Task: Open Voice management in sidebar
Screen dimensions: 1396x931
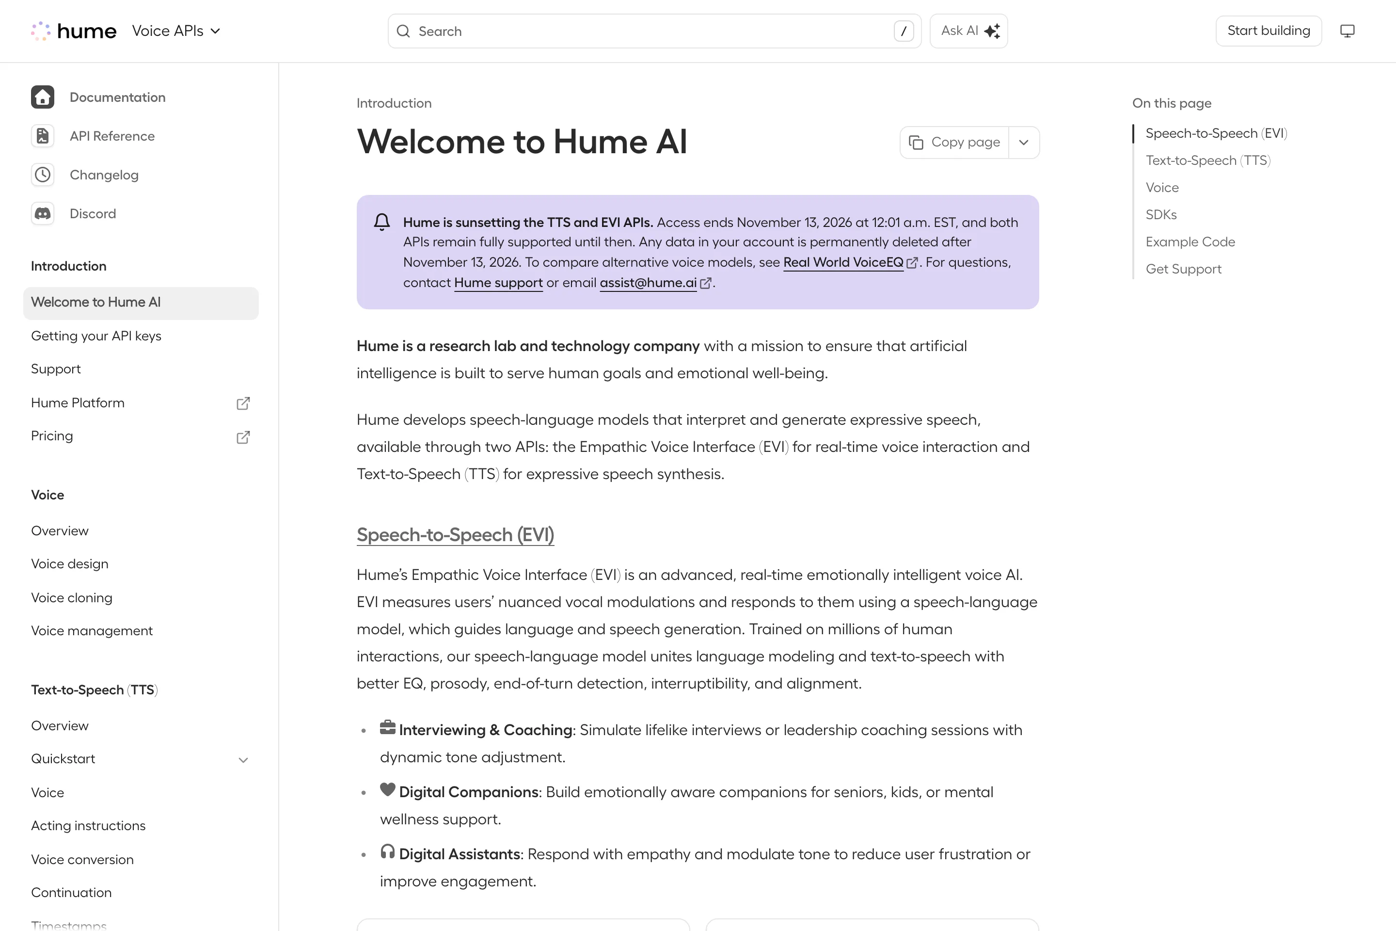Action: [x=141, y=630]
